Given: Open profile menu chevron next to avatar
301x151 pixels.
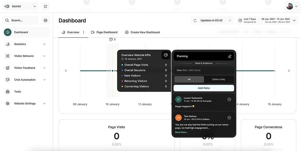Looking at the screenshot, I should tap(296, 7).
